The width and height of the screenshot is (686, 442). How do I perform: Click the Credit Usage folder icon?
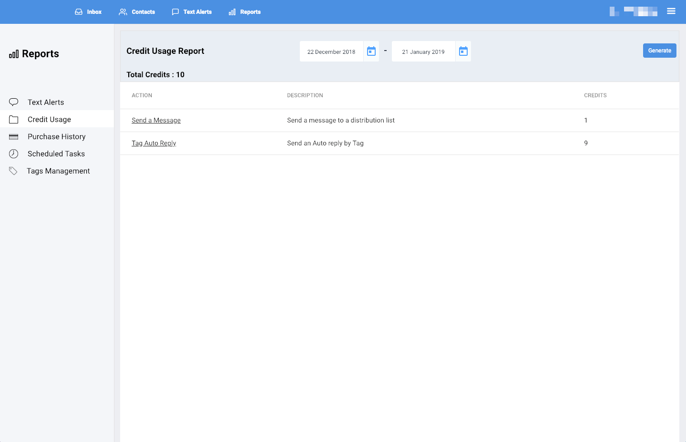point(14,119)
